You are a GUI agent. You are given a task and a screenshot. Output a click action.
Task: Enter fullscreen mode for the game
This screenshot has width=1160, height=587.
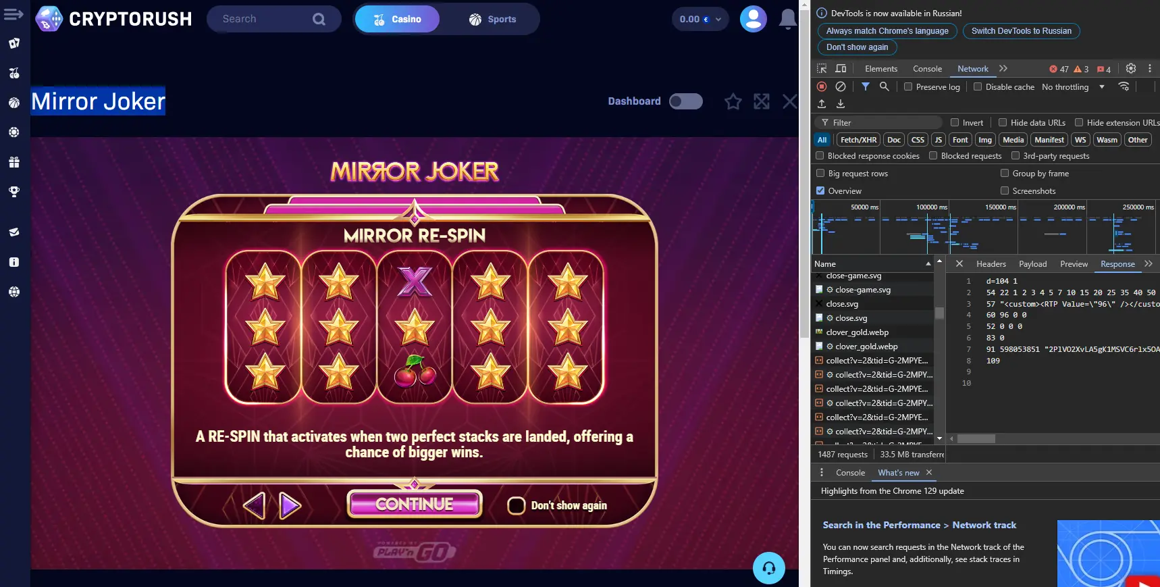[x=762, y=101]
